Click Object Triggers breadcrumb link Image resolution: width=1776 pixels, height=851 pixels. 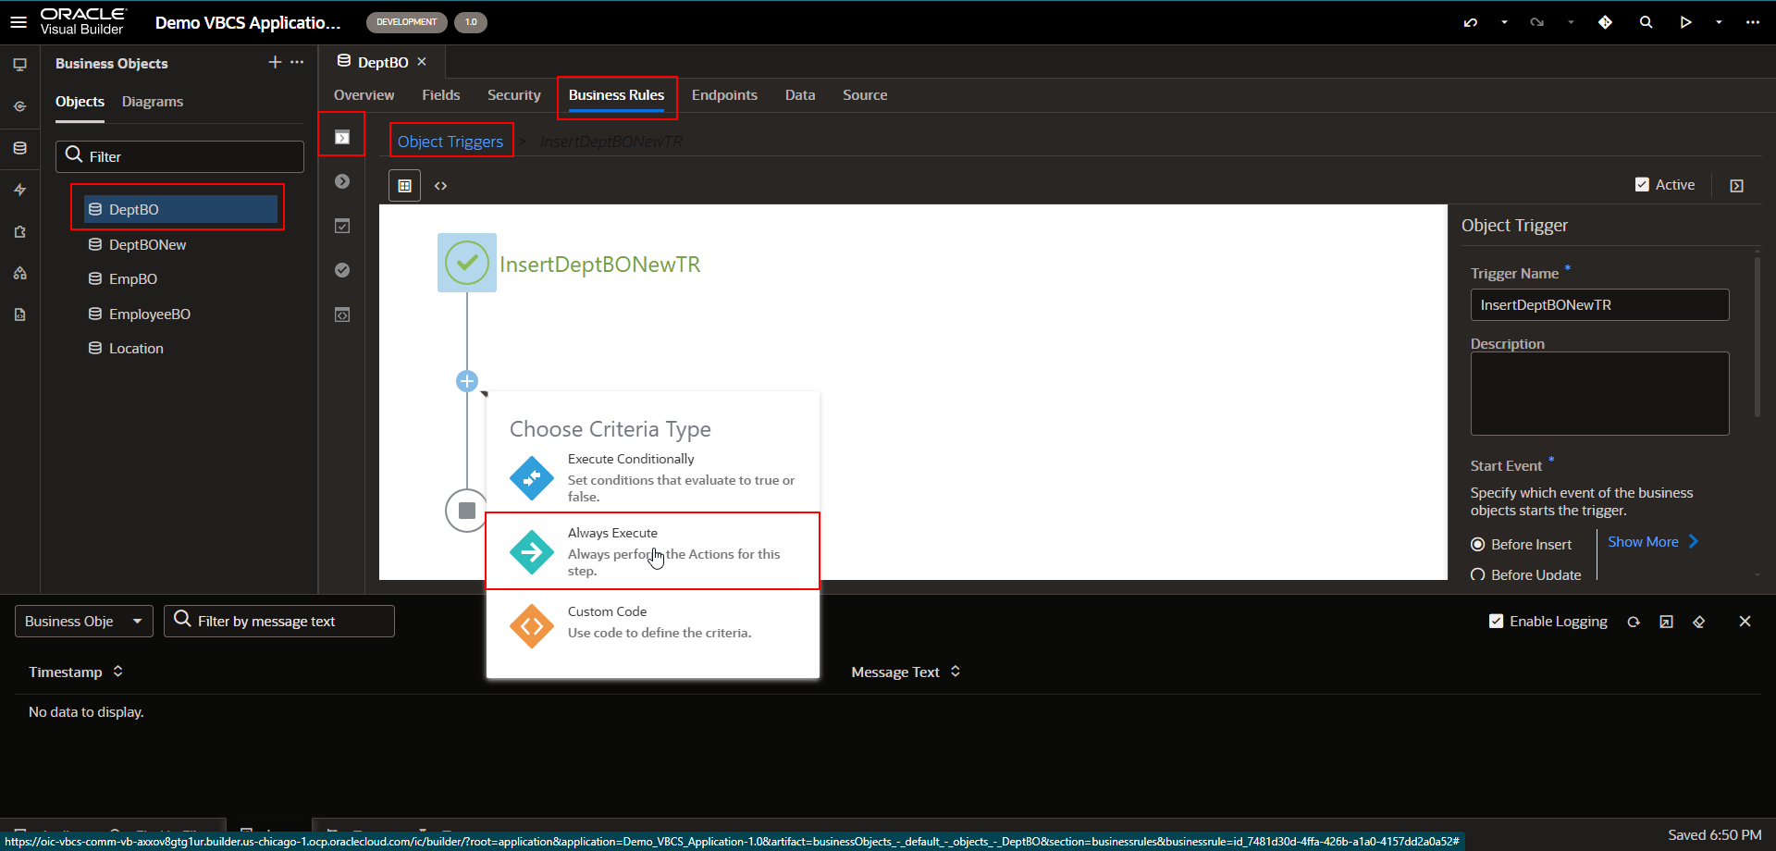click(x=450, y=142)
